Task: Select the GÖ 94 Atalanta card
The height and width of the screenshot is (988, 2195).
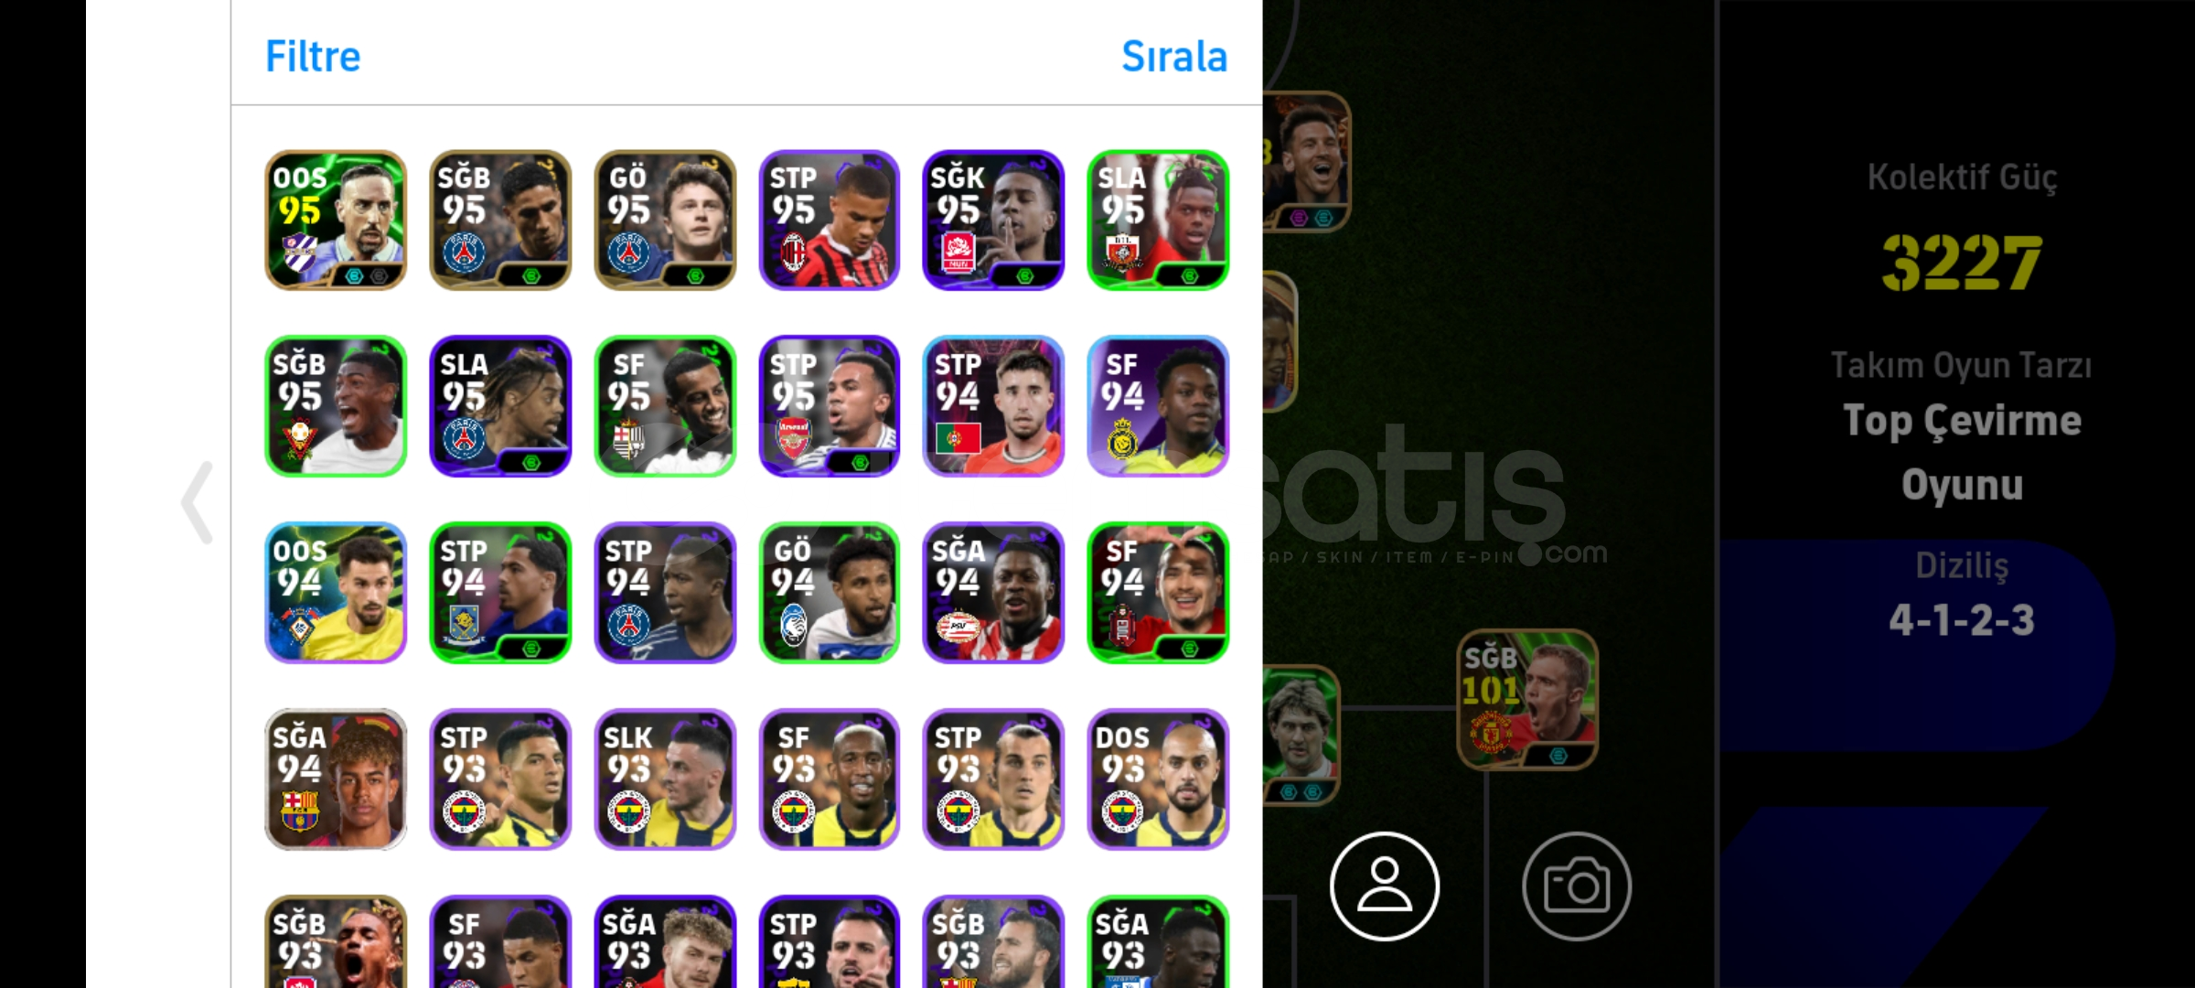Action: (830, 593)
